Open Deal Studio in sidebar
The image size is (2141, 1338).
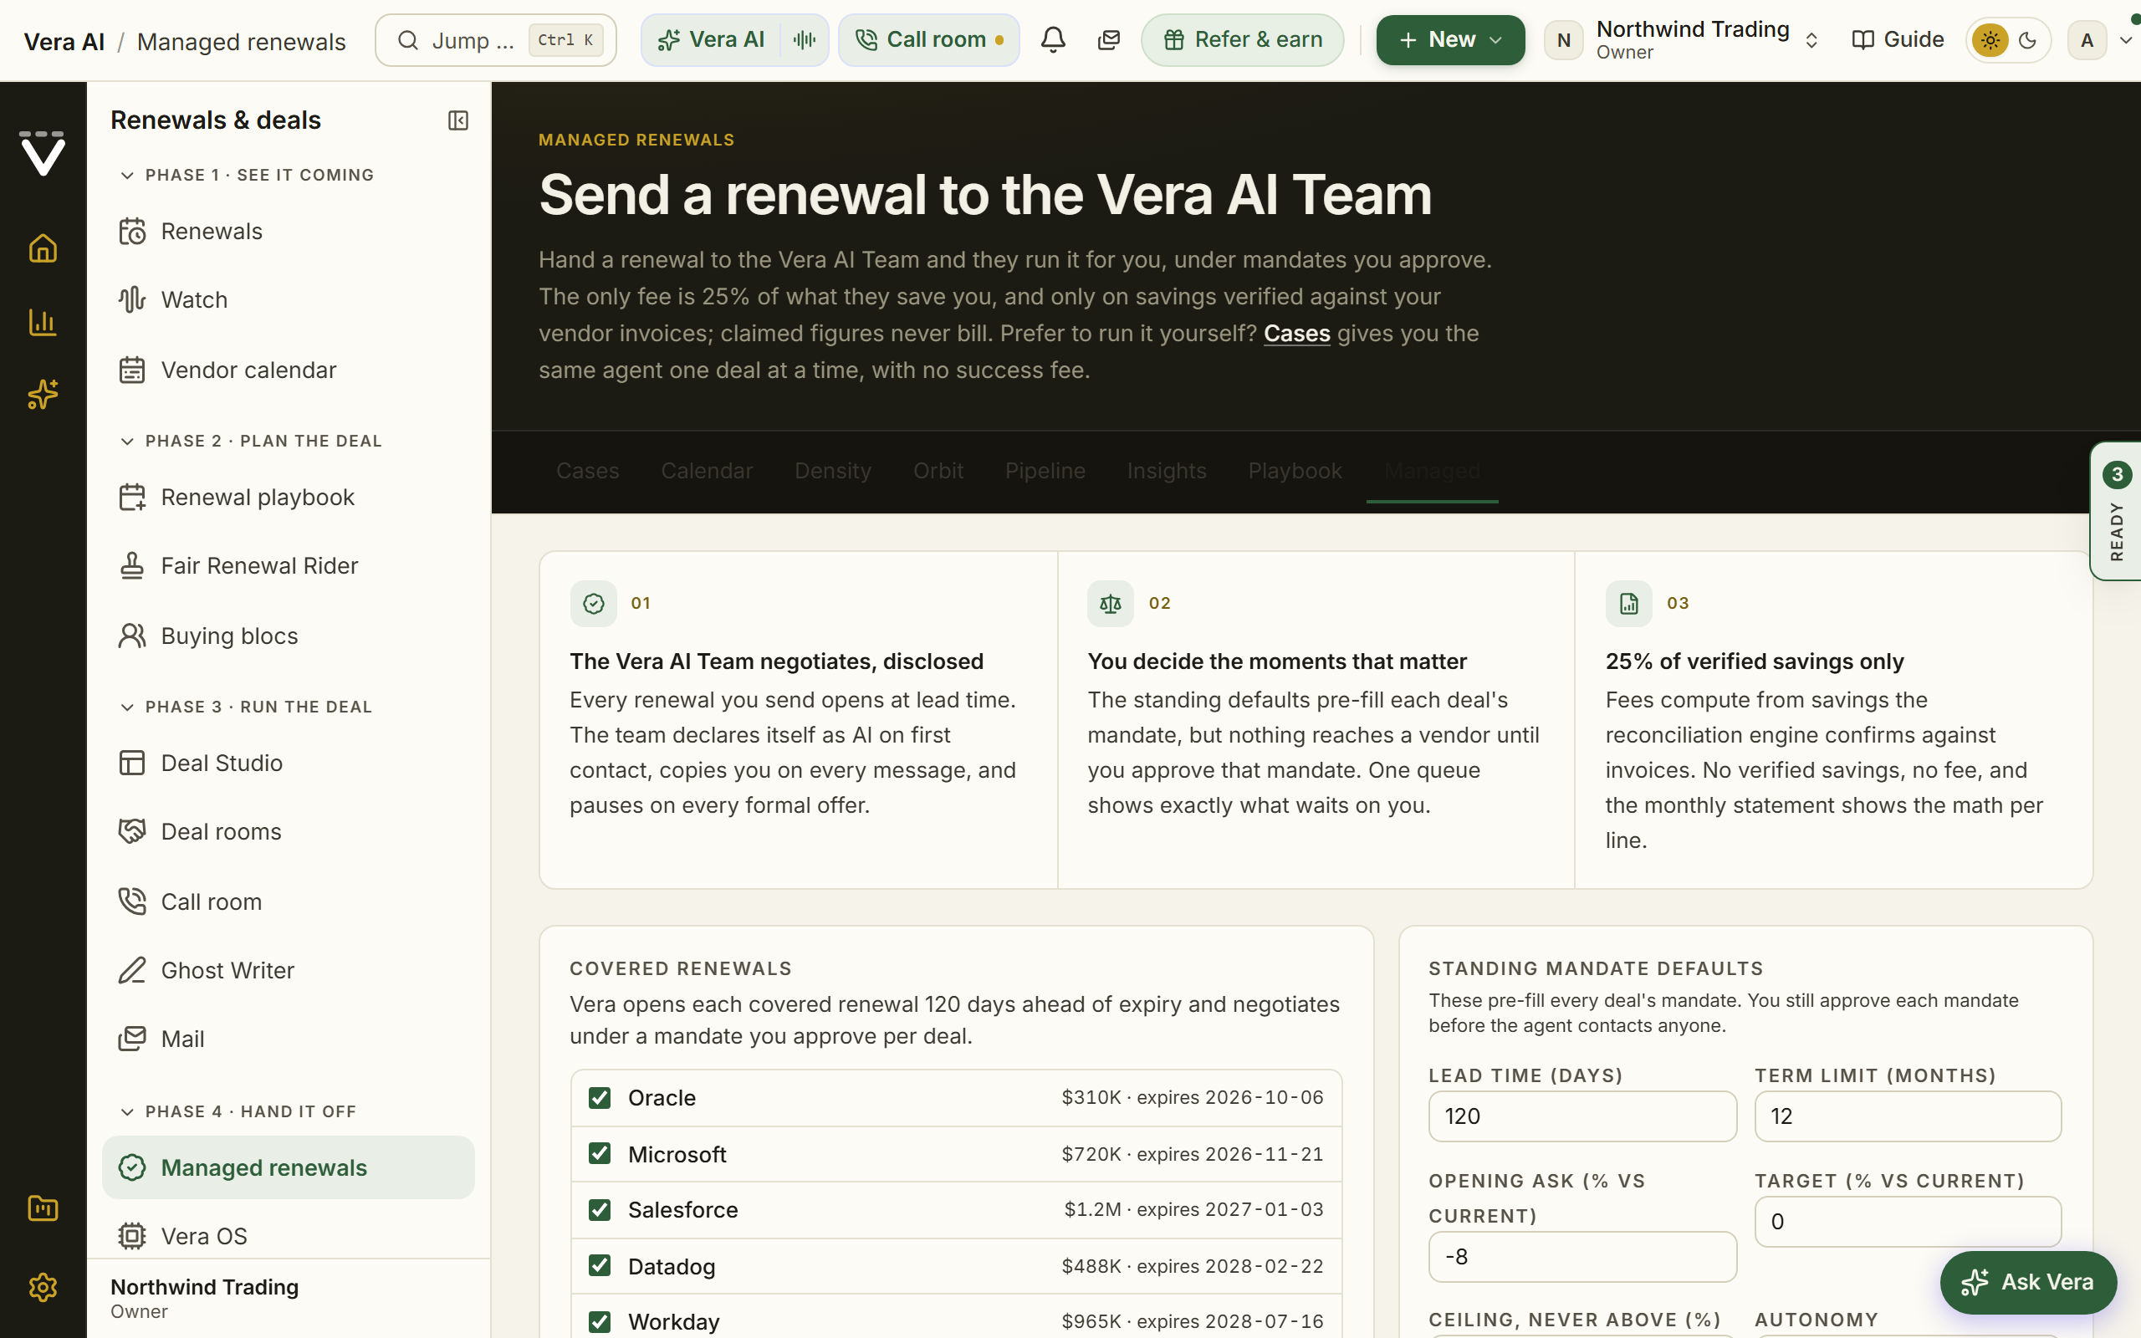point(289,763)
